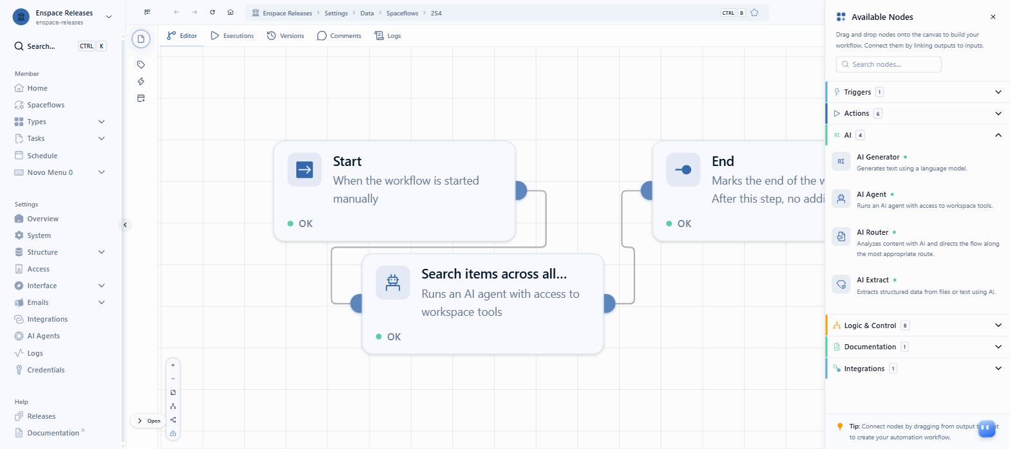Select the Start node on canvas
The height and width of the screenshot is (449, 1010).
tap(394, 191)
